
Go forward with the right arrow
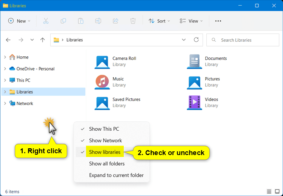tap(21, 40)
